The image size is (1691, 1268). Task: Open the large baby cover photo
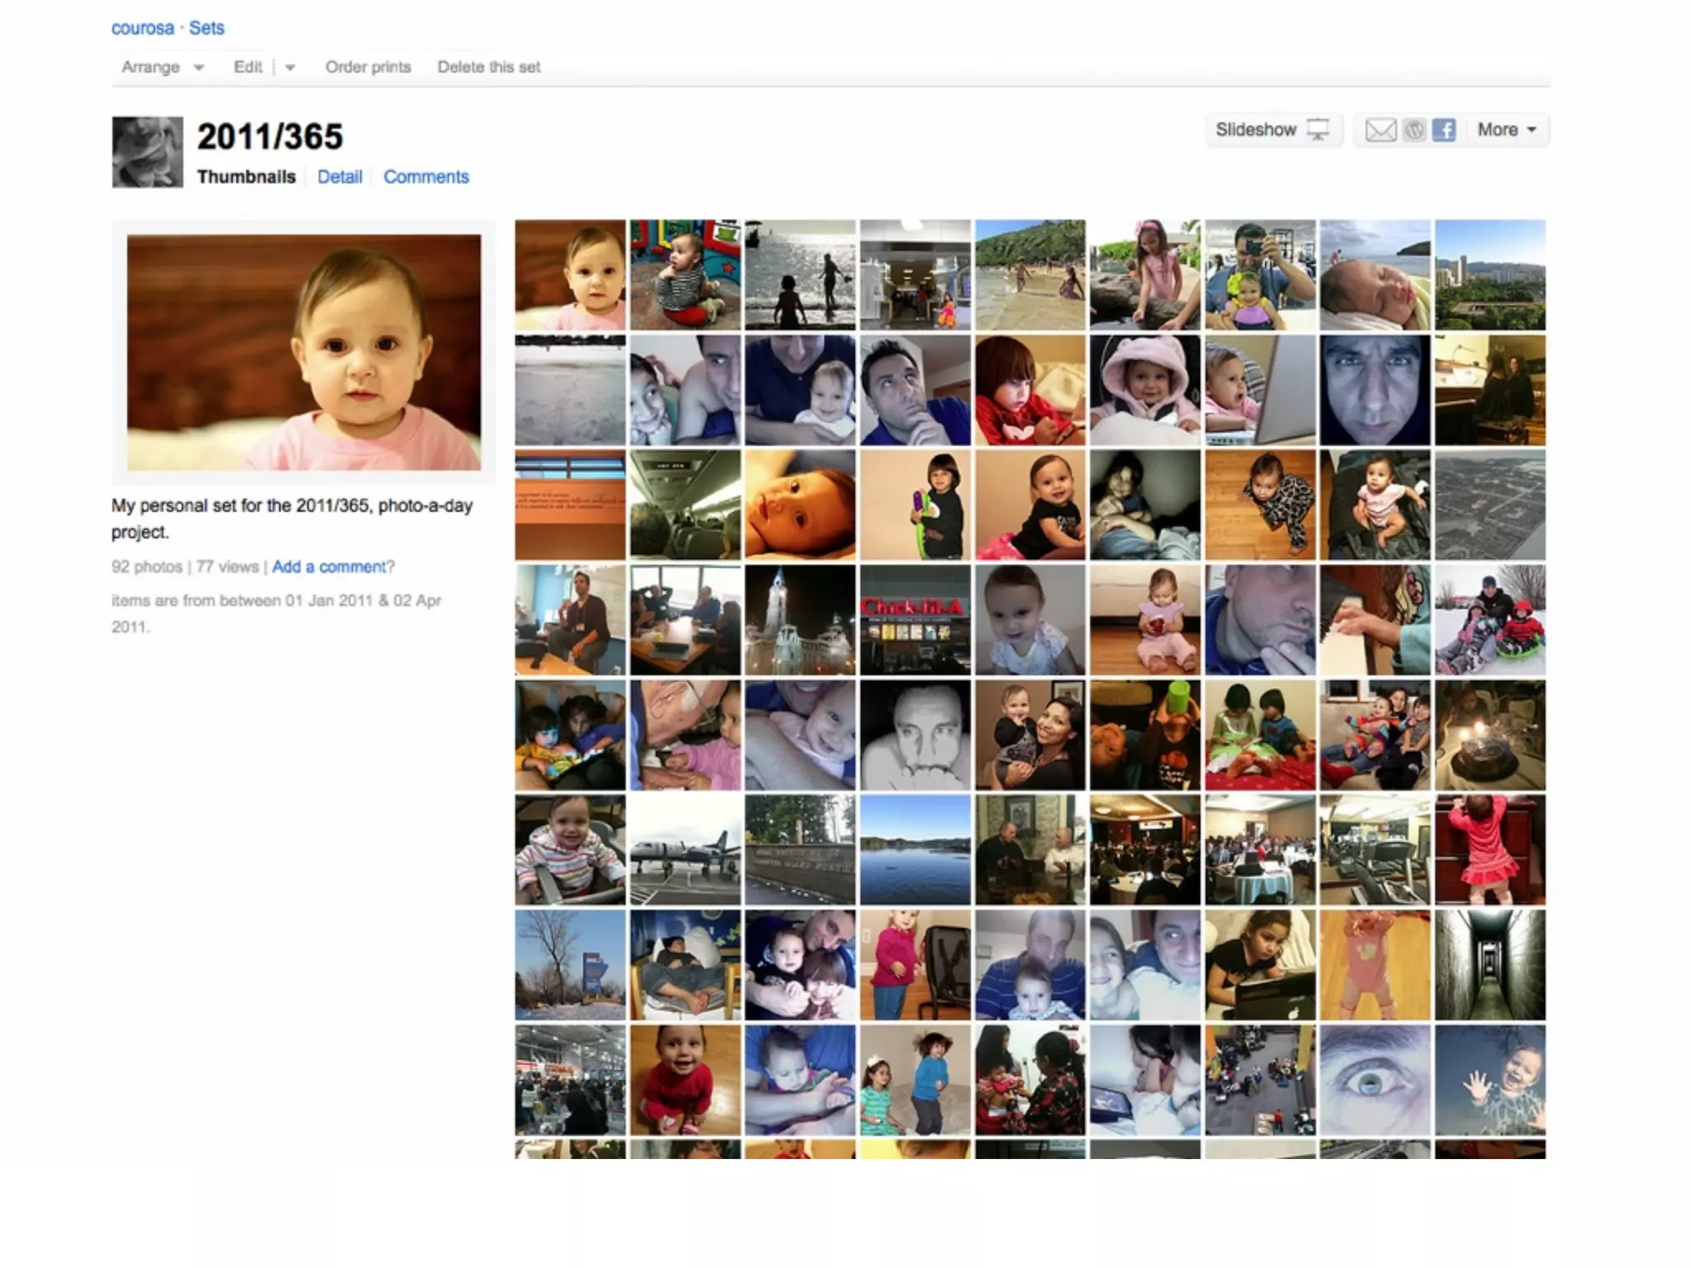coord(304,352)
